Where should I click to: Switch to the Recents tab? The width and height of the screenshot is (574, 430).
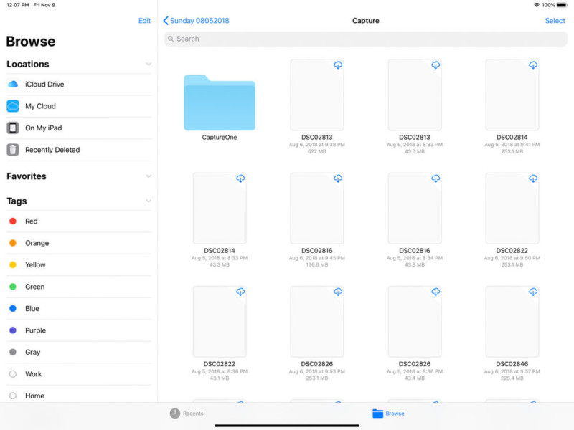(x=187, y=414)
